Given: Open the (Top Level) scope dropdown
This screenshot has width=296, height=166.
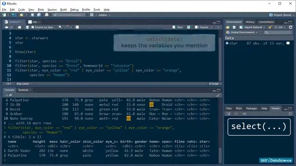Looking at the screenshot, I should coord(24,83).
